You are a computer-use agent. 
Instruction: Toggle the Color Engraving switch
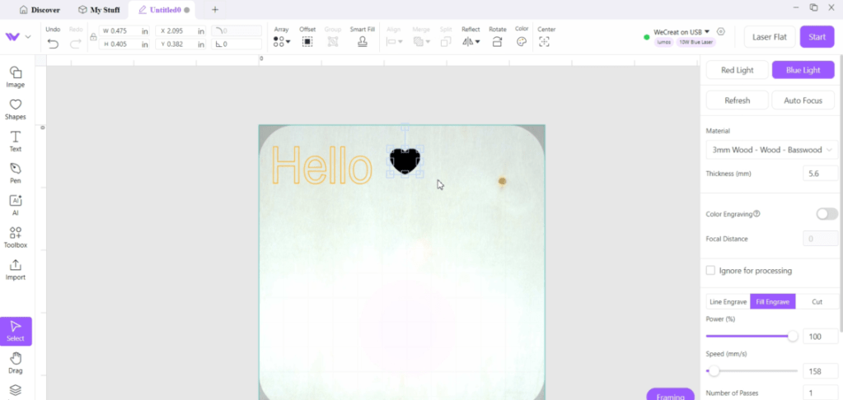click(827, 214)
